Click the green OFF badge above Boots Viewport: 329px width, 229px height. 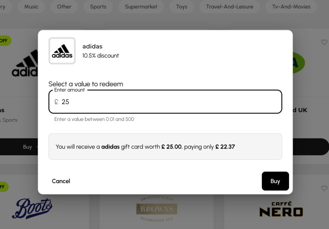(3, 187)
